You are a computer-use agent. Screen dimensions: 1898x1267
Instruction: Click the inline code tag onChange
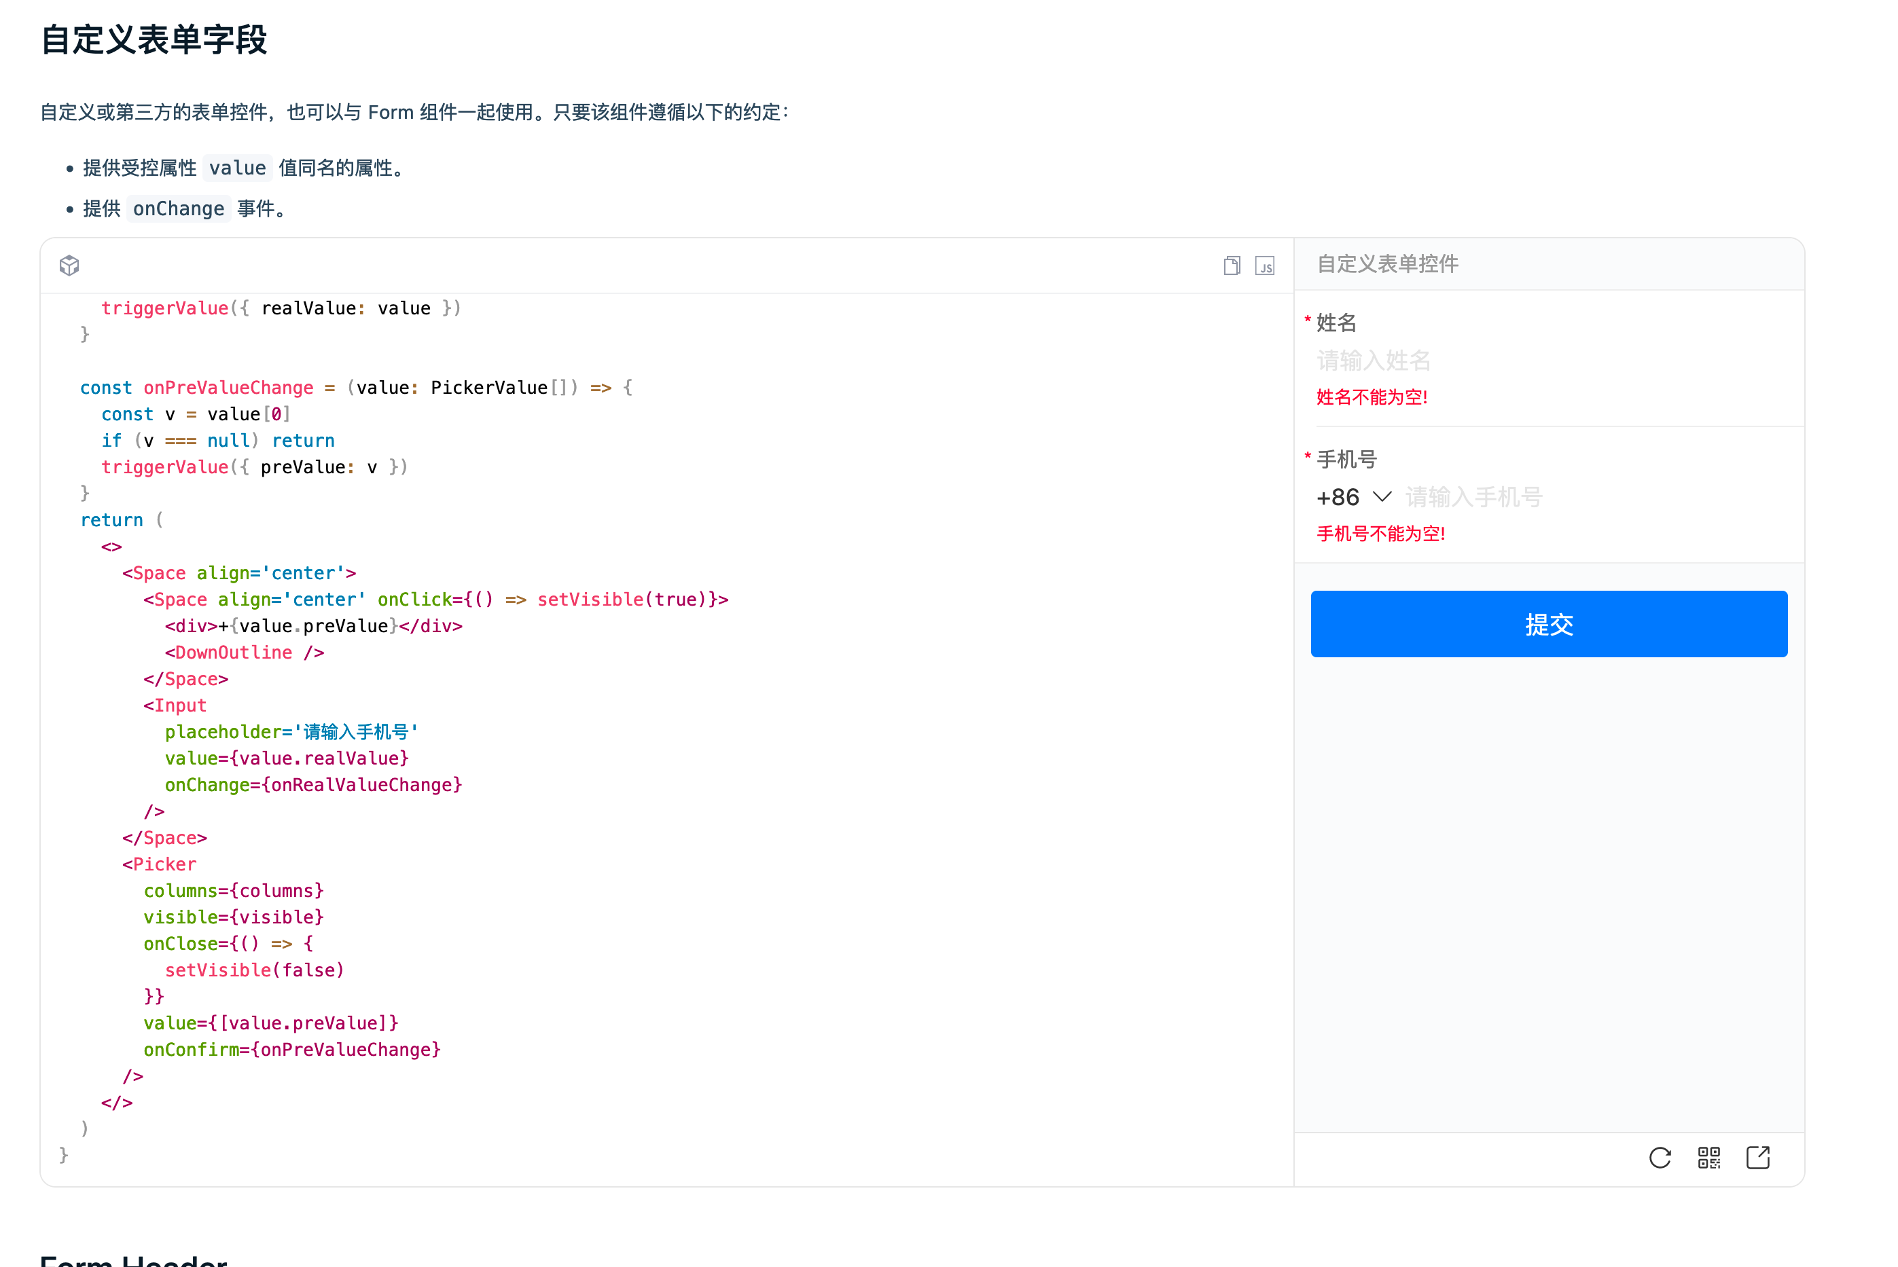179,209
